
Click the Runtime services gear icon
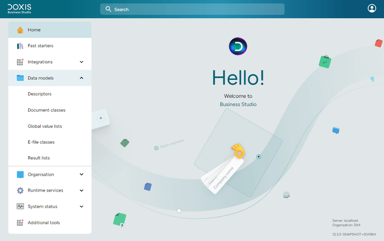[20, 191]
